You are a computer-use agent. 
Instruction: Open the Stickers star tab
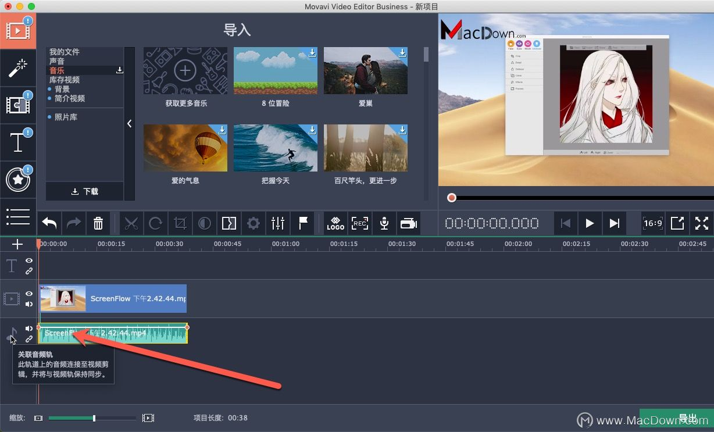(x=18, y=179)
